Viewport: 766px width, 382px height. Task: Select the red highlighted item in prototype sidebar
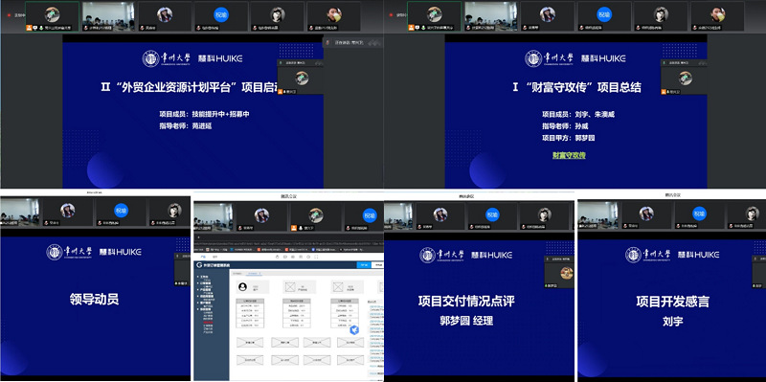(x=208, y=322)
